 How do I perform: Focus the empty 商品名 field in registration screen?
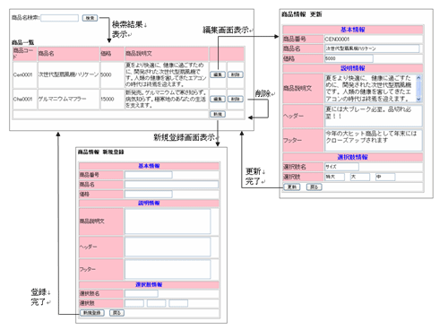[x=171, y=185]
